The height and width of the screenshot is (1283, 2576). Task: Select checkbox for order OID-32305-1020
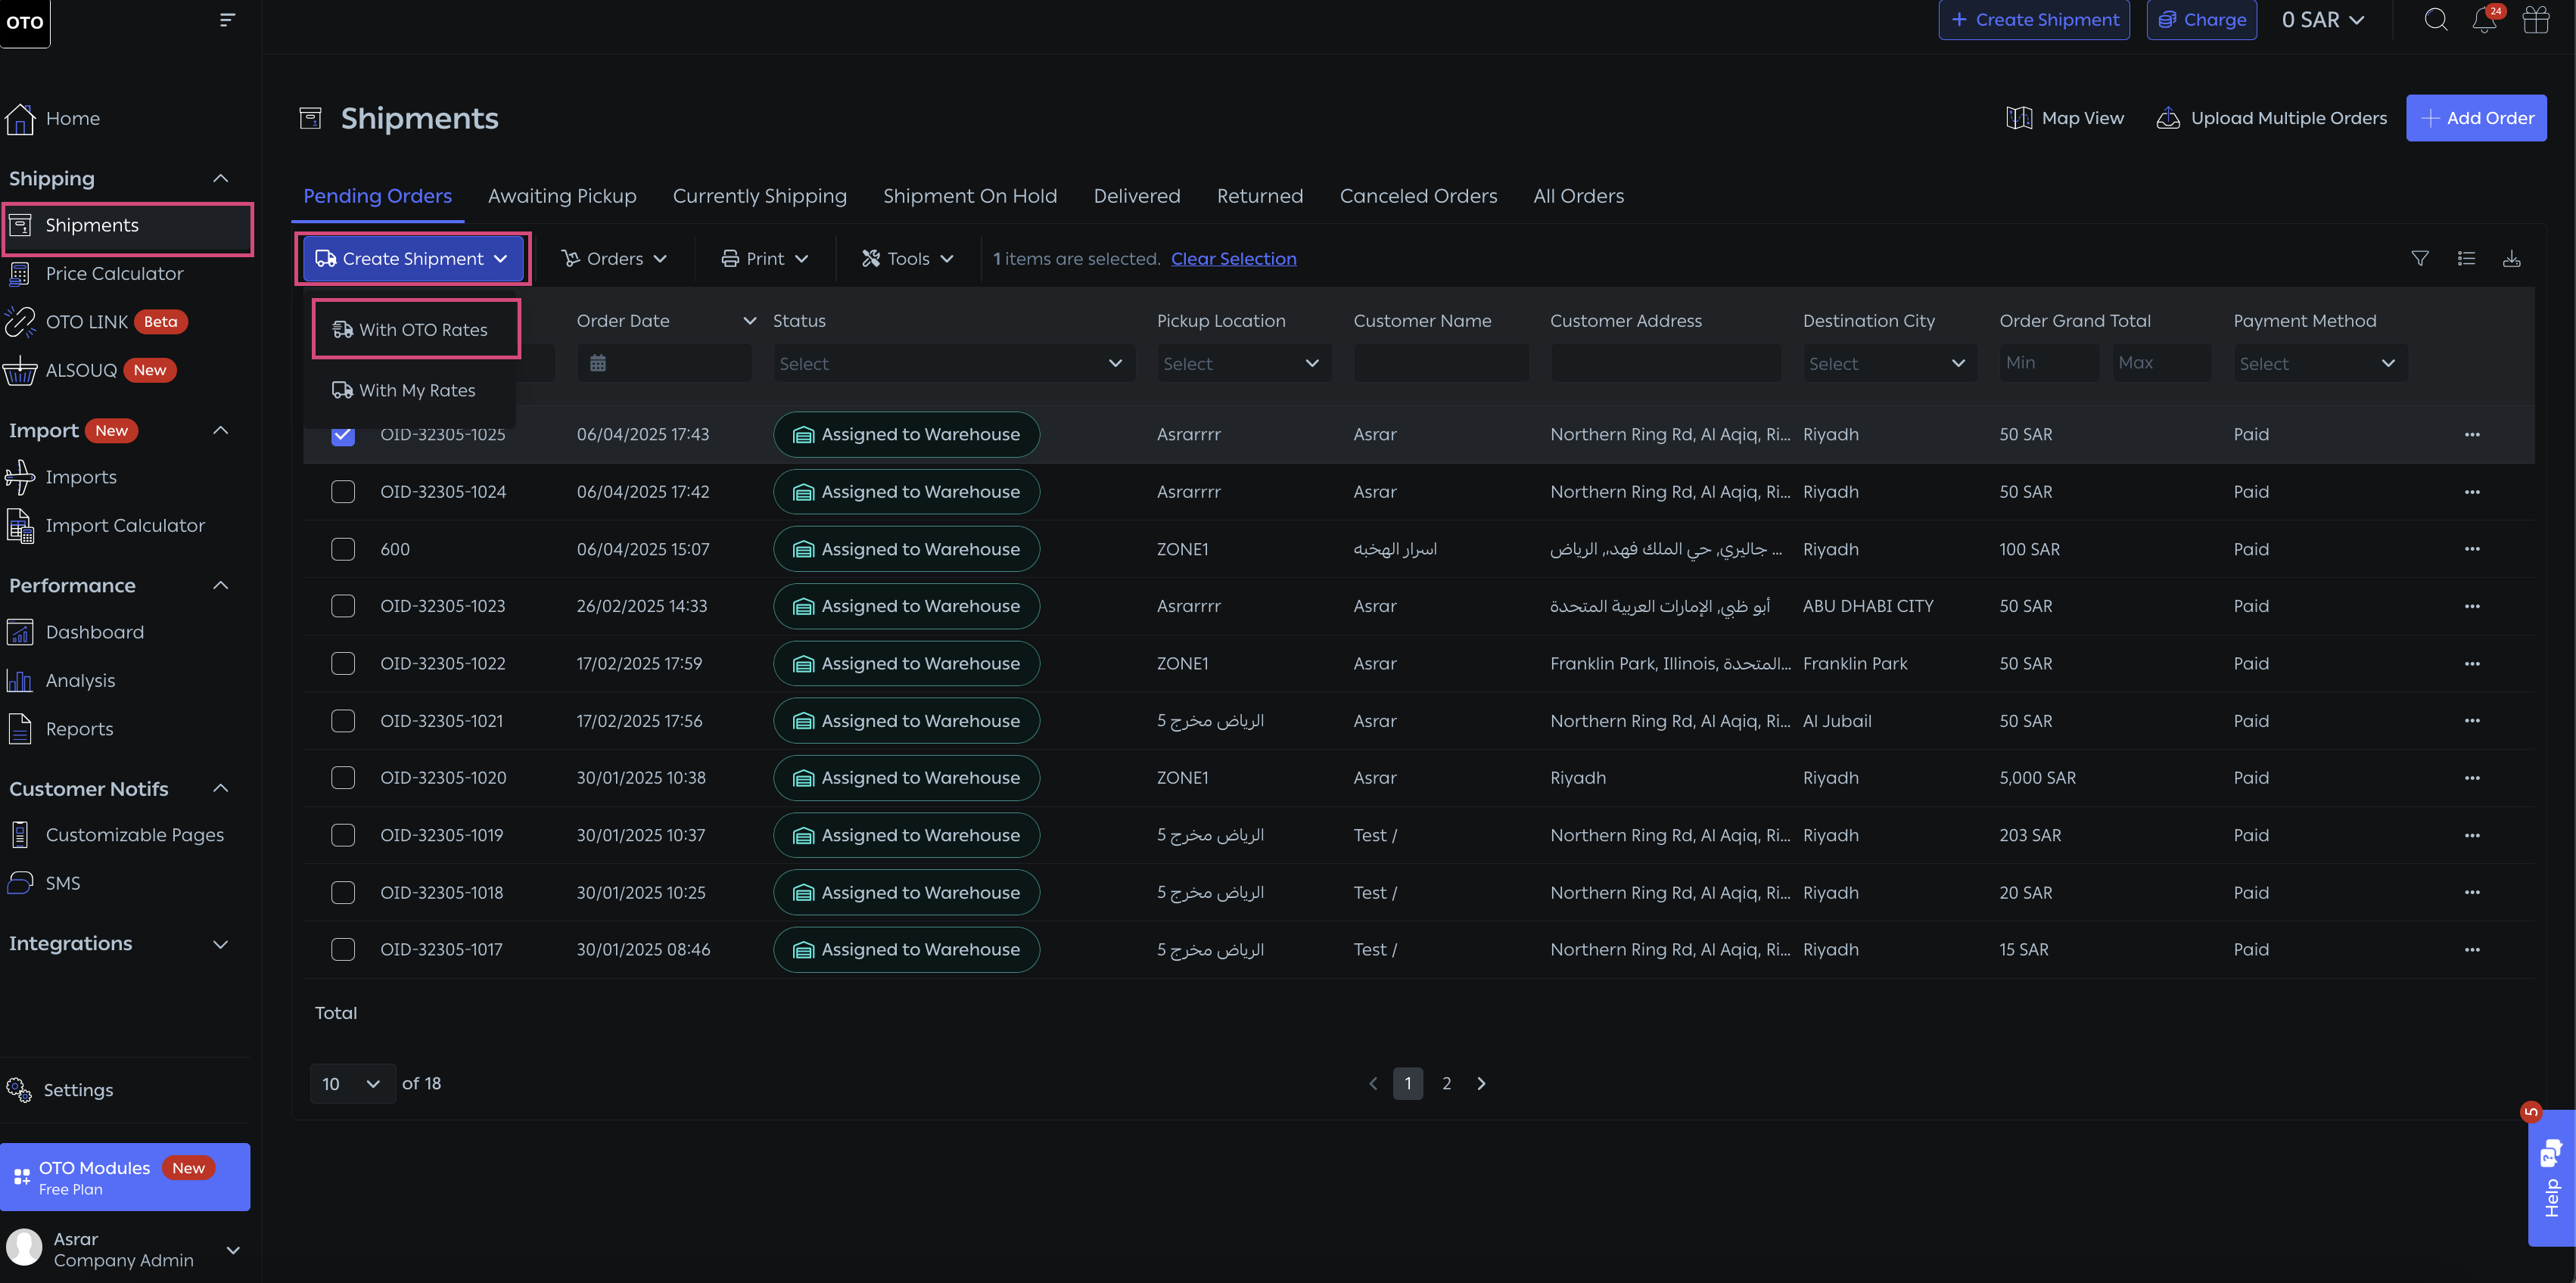[x=343, y=778]
